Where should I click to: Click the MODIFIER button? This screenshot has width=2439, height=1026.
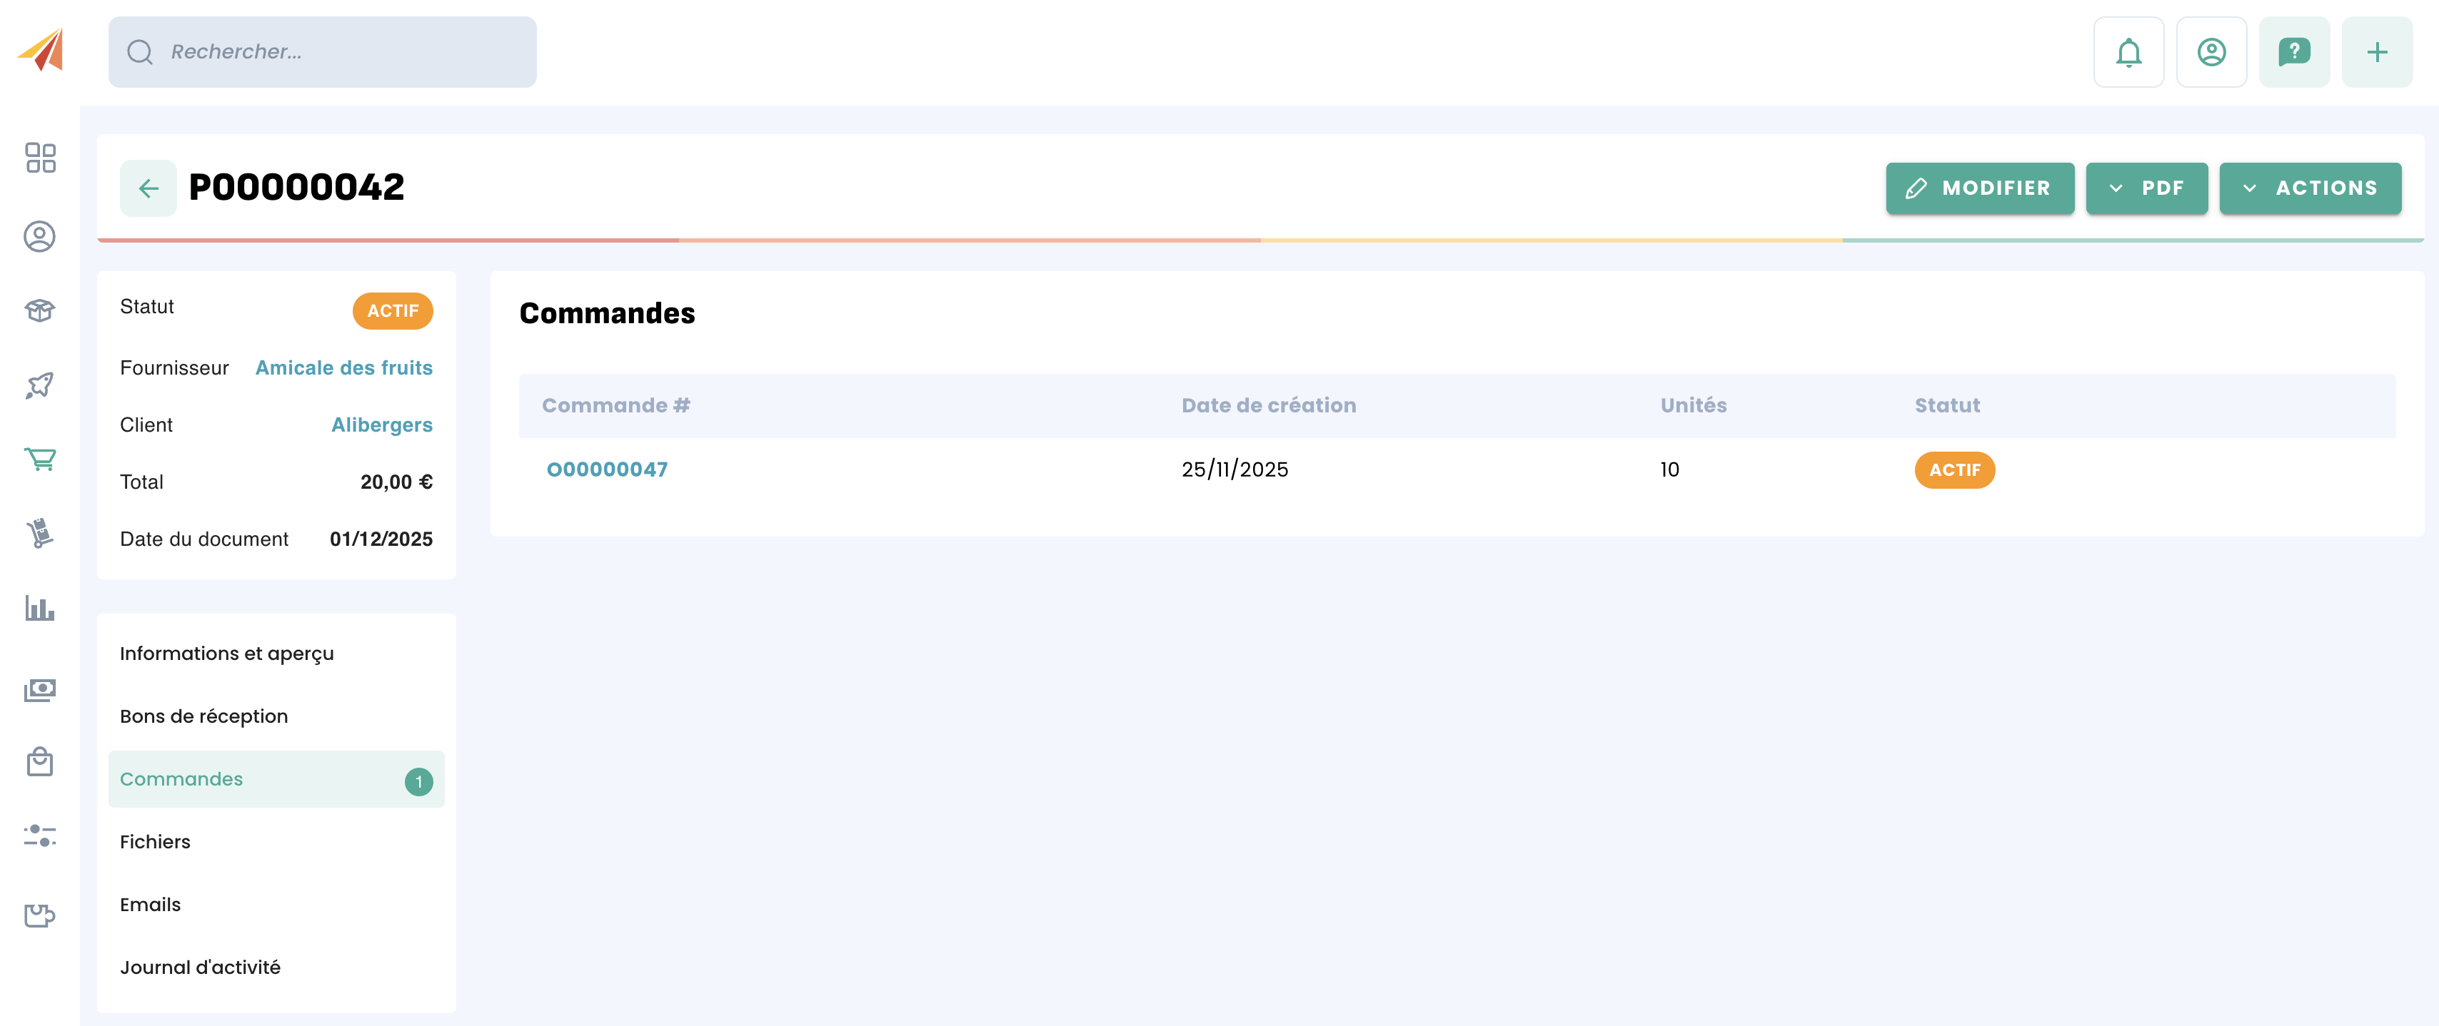click(1979, 188)
